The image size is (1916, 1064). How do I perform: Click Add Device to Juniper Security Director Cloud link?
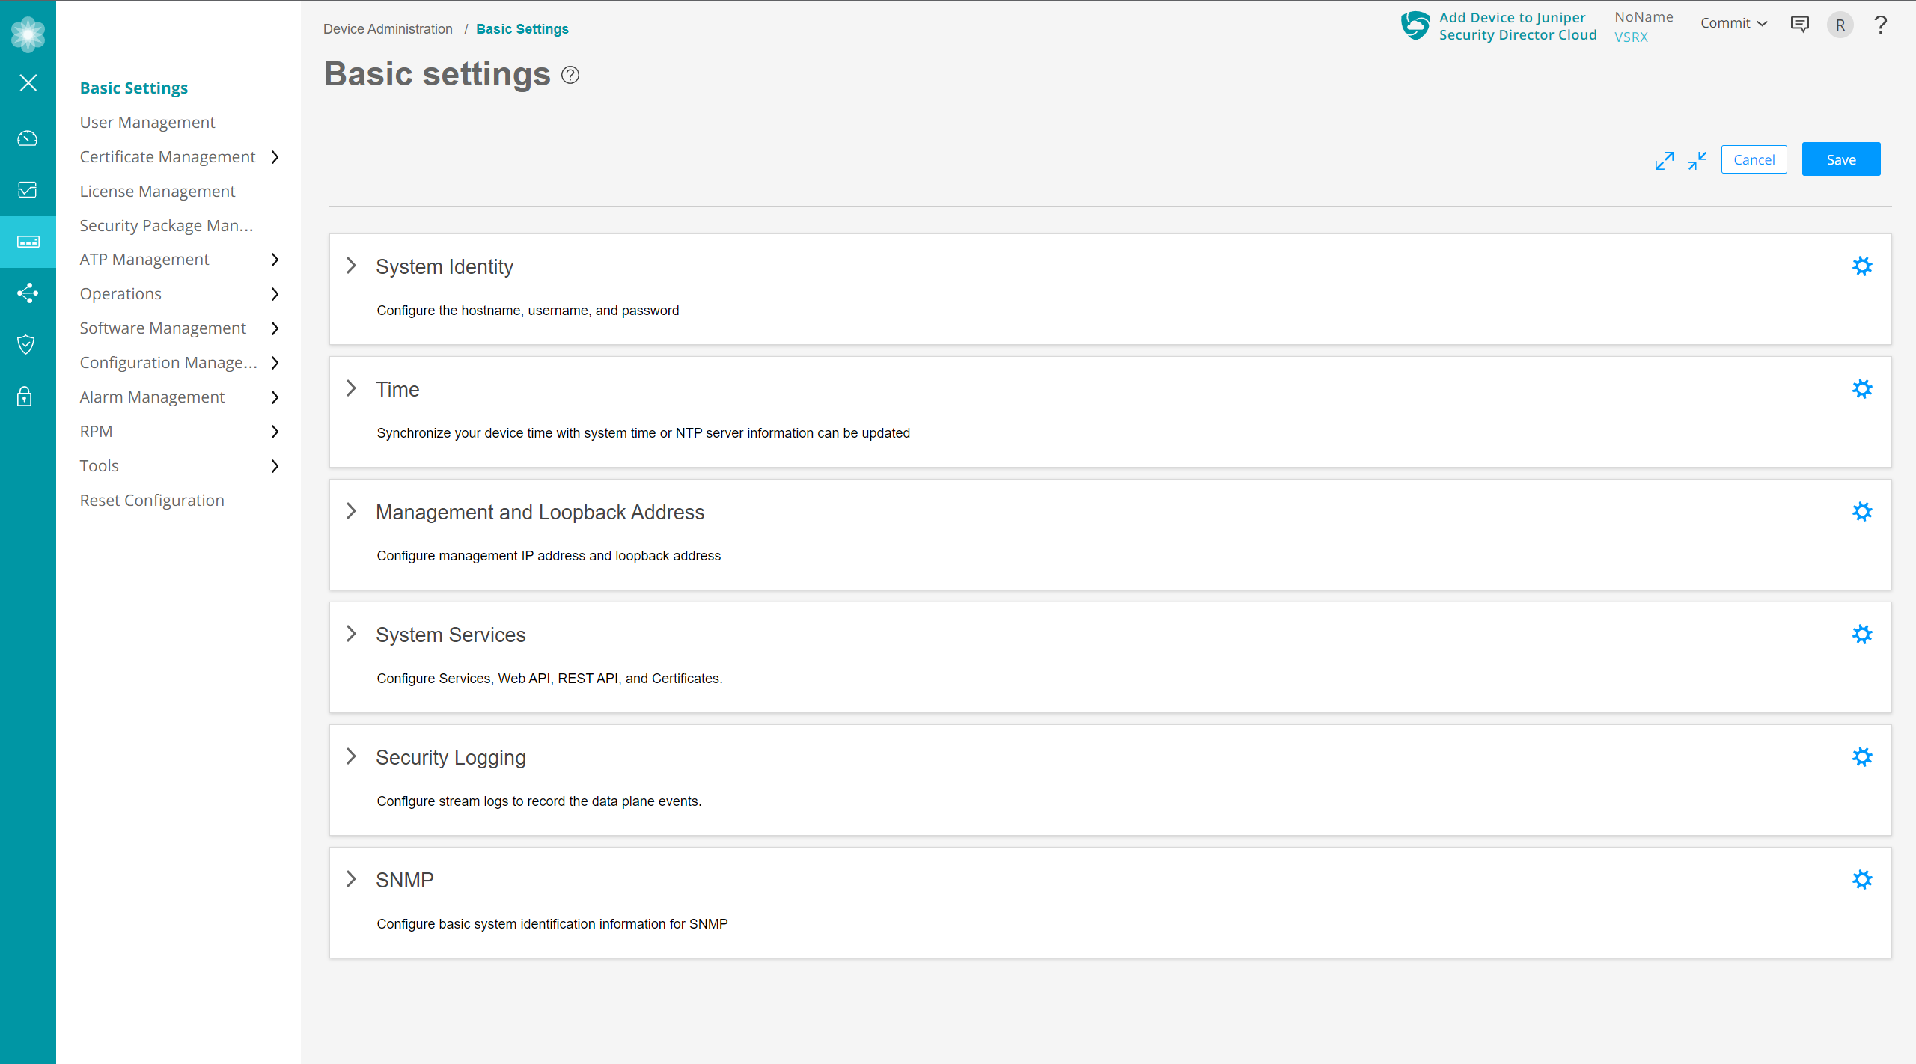(x=1517, y=26)
